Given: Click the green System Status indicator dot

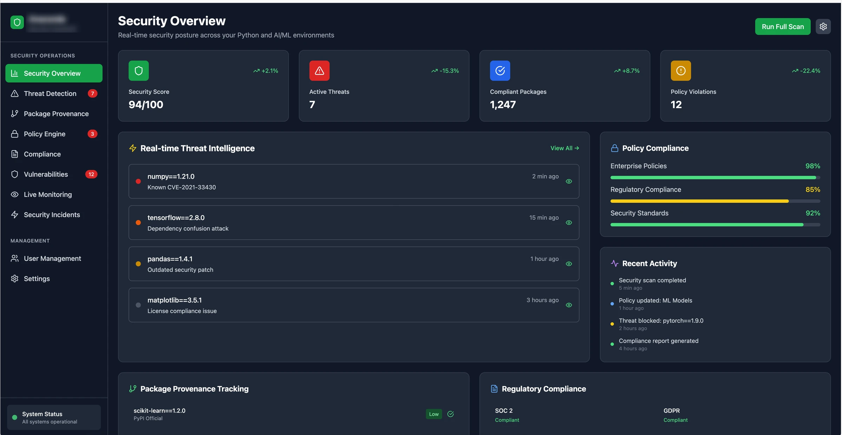Looking at the screenshot, I should click(x=14, y=417).
